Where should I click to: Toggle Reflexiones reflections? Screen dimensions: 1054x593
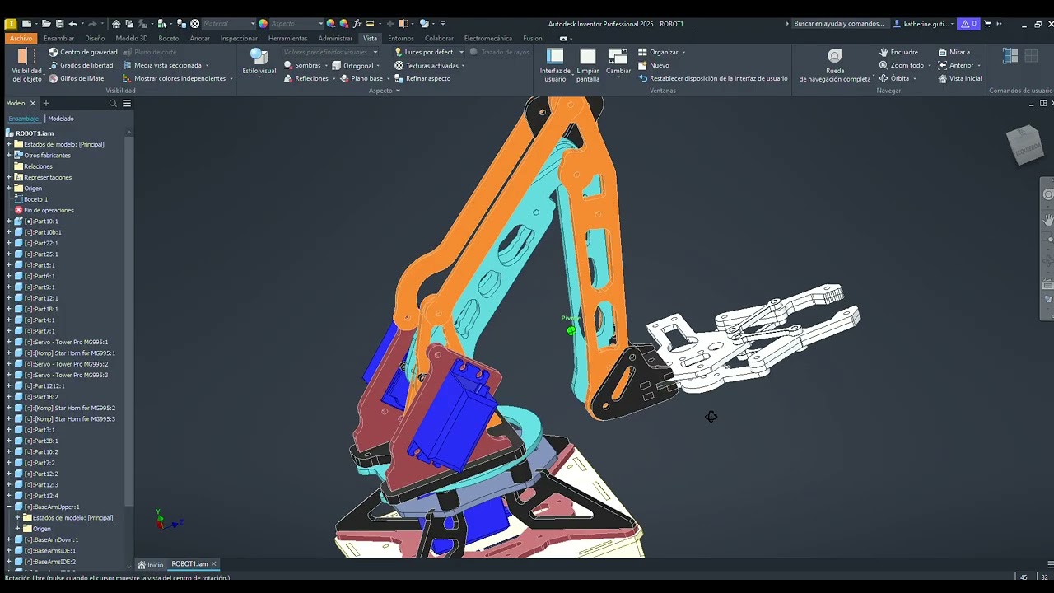click(305, 78)
